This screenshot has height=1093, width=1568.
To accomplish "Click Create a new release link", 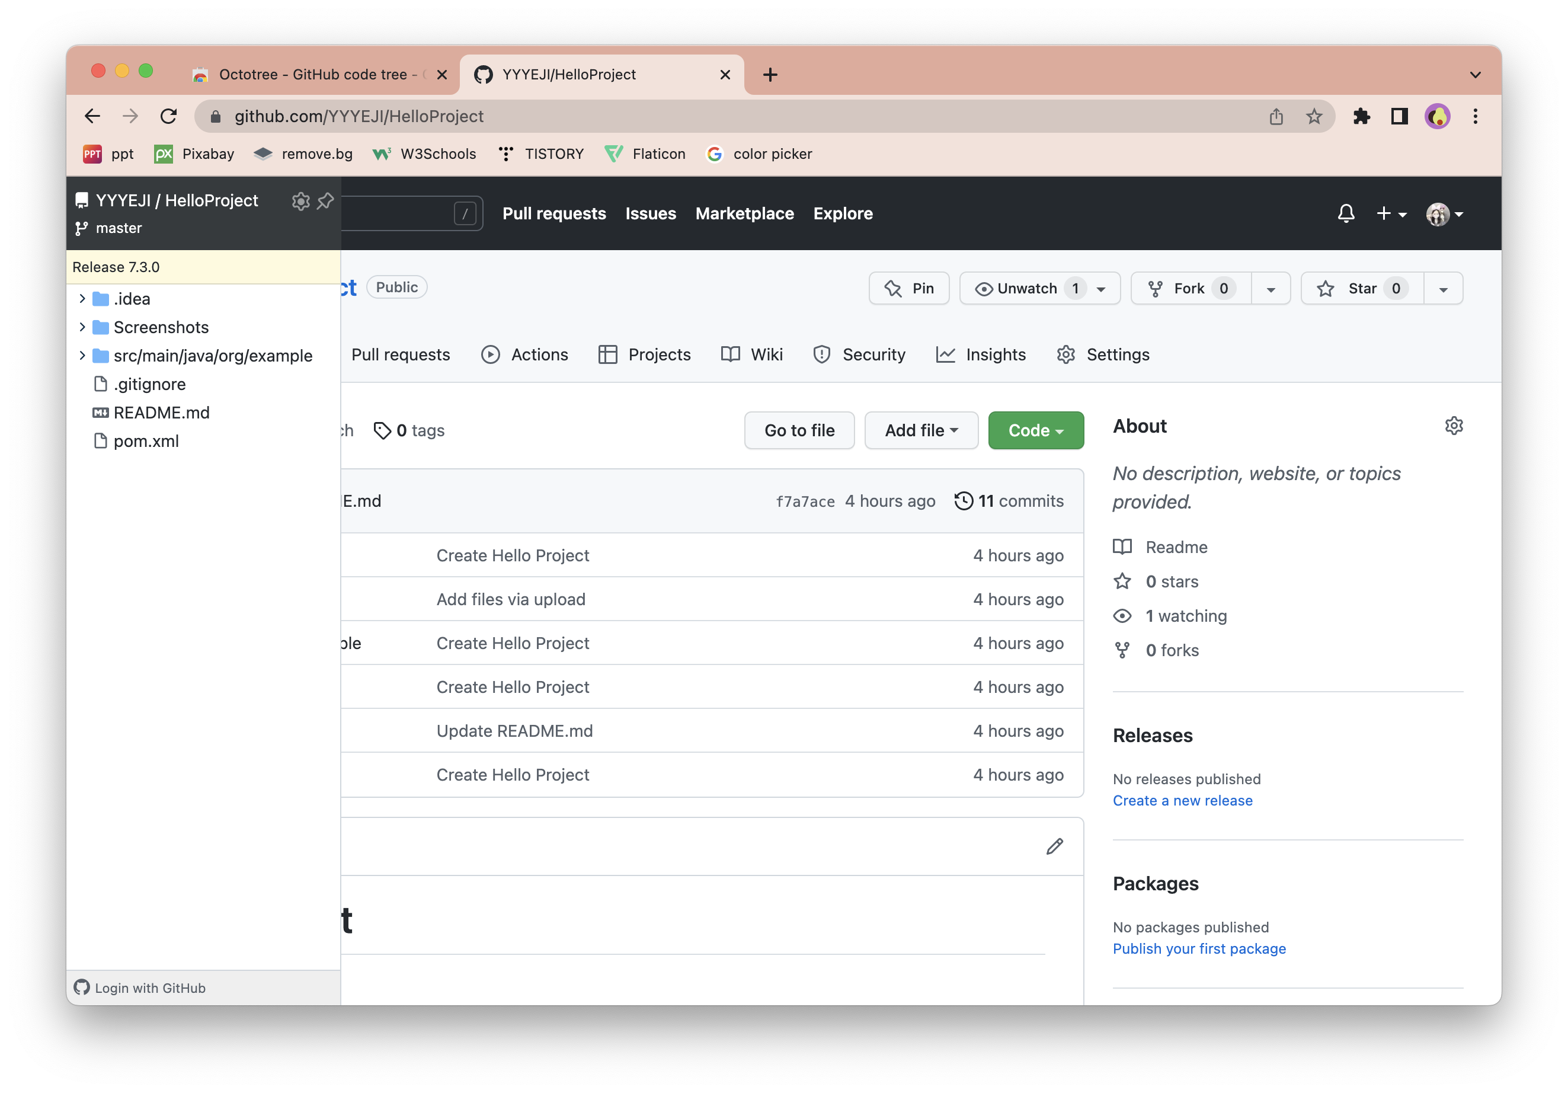I will tap(1182, 801).
